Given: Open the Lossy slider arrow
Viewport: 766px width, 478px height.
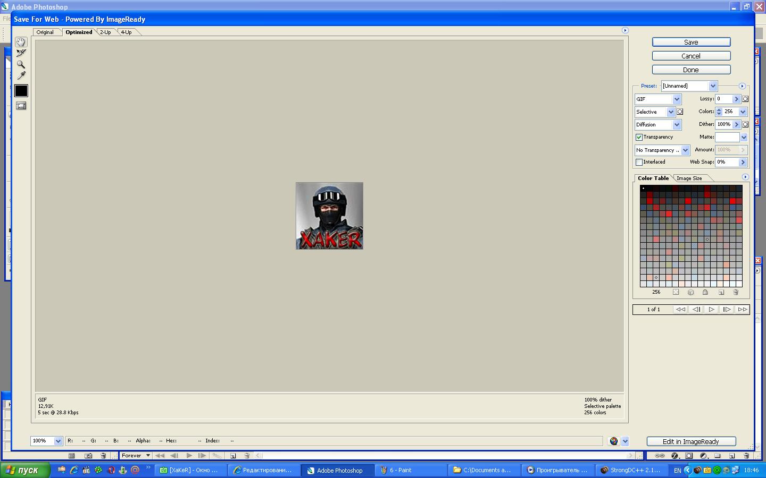Looking at the screenshot, I should 736,99.
